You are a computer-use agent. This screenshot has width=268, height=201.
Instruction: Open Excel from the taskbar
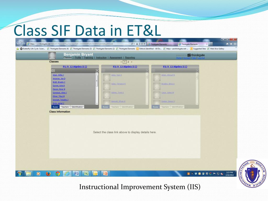(x=86, y=174)
